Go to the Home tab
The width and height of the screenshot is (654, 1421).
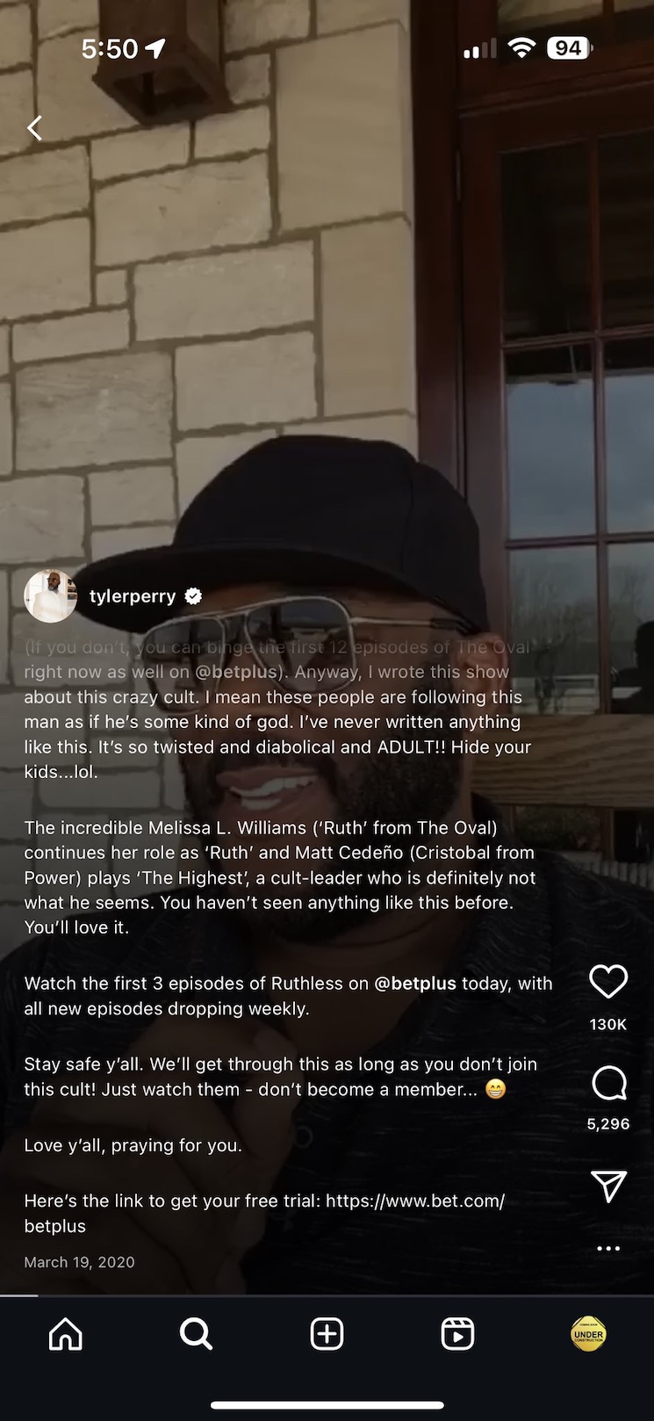(x=66, y=1334)
